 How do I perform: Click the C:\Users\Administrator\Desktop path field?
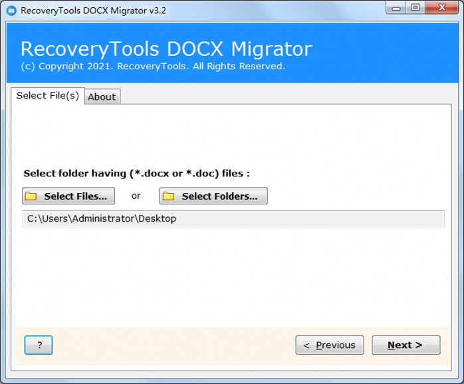click(233, 219)
